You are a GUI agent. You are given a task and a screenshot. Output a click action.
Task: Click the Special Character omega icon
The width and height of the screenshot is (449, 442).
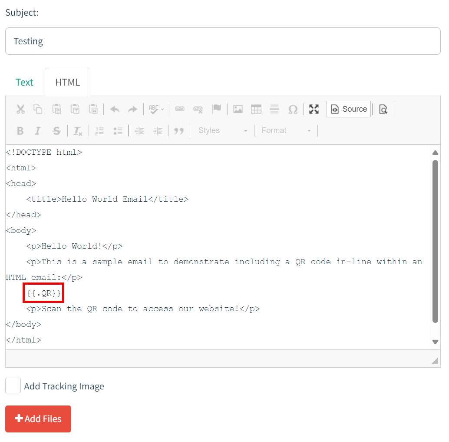click(x=293, y=109)
